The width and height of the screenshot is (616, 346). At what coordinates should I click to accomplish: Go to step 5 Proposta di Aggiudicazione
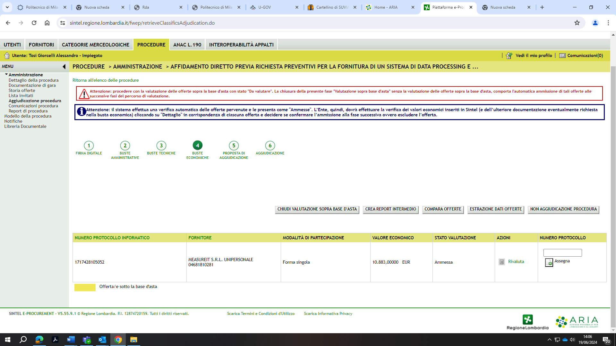coord(234,145)
